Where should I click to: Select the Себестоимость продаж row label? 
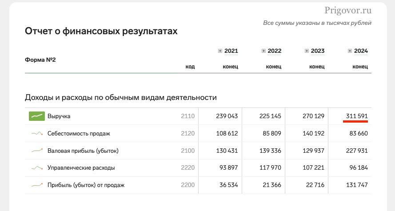pos(78,133)
